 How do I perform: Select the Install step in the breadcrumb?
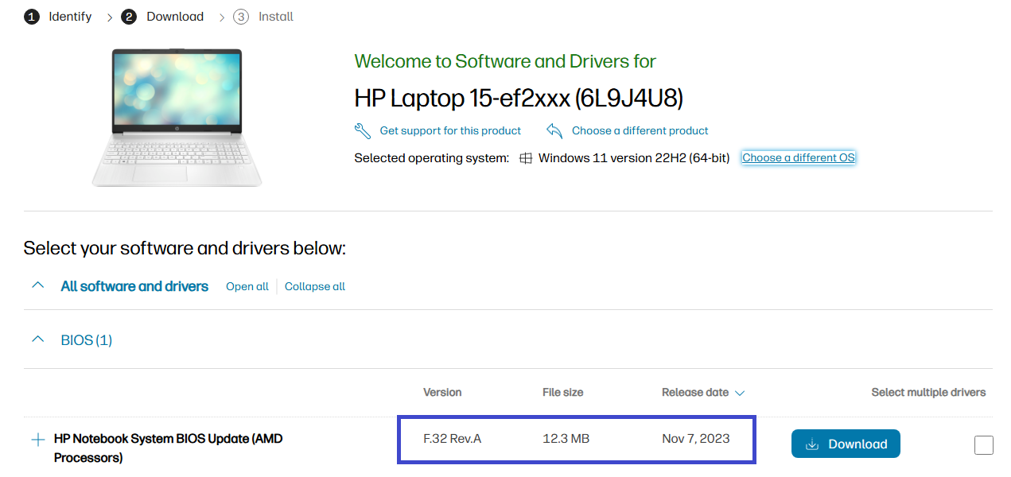[274, 16]
